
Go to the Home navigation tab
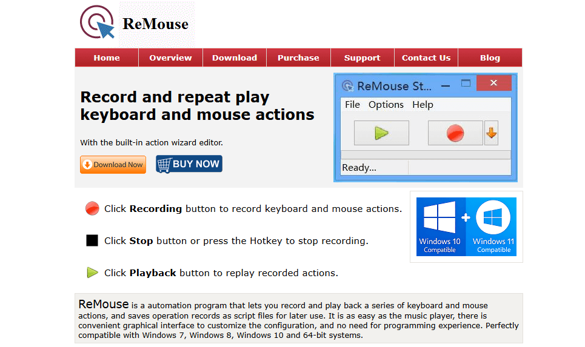(107, 58)
